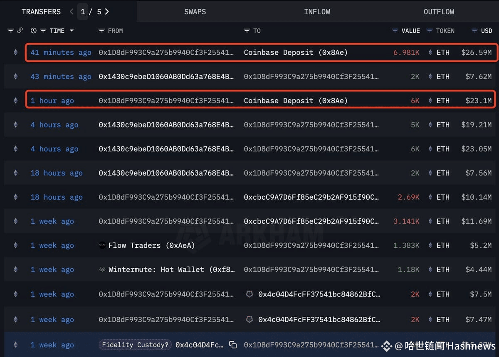The height and width of the screenshot is (357, 499).
Task: Open sender address in $7.62M row
Action: click(x=166, y=76)
